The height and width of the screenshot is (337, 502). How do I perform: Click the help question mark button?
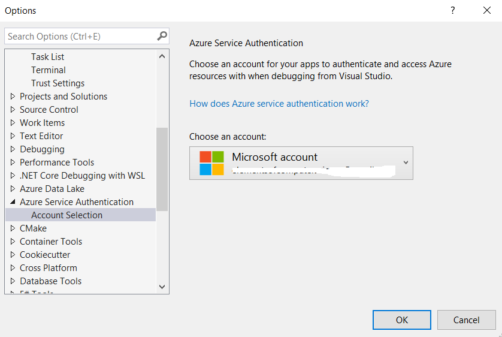(x=452, y=11)
